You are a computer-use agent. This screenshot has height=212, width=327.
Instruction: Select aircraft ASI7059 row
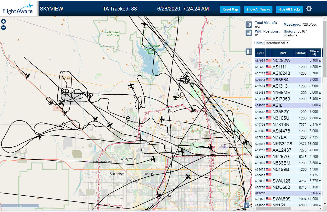[x=288, y=99]
